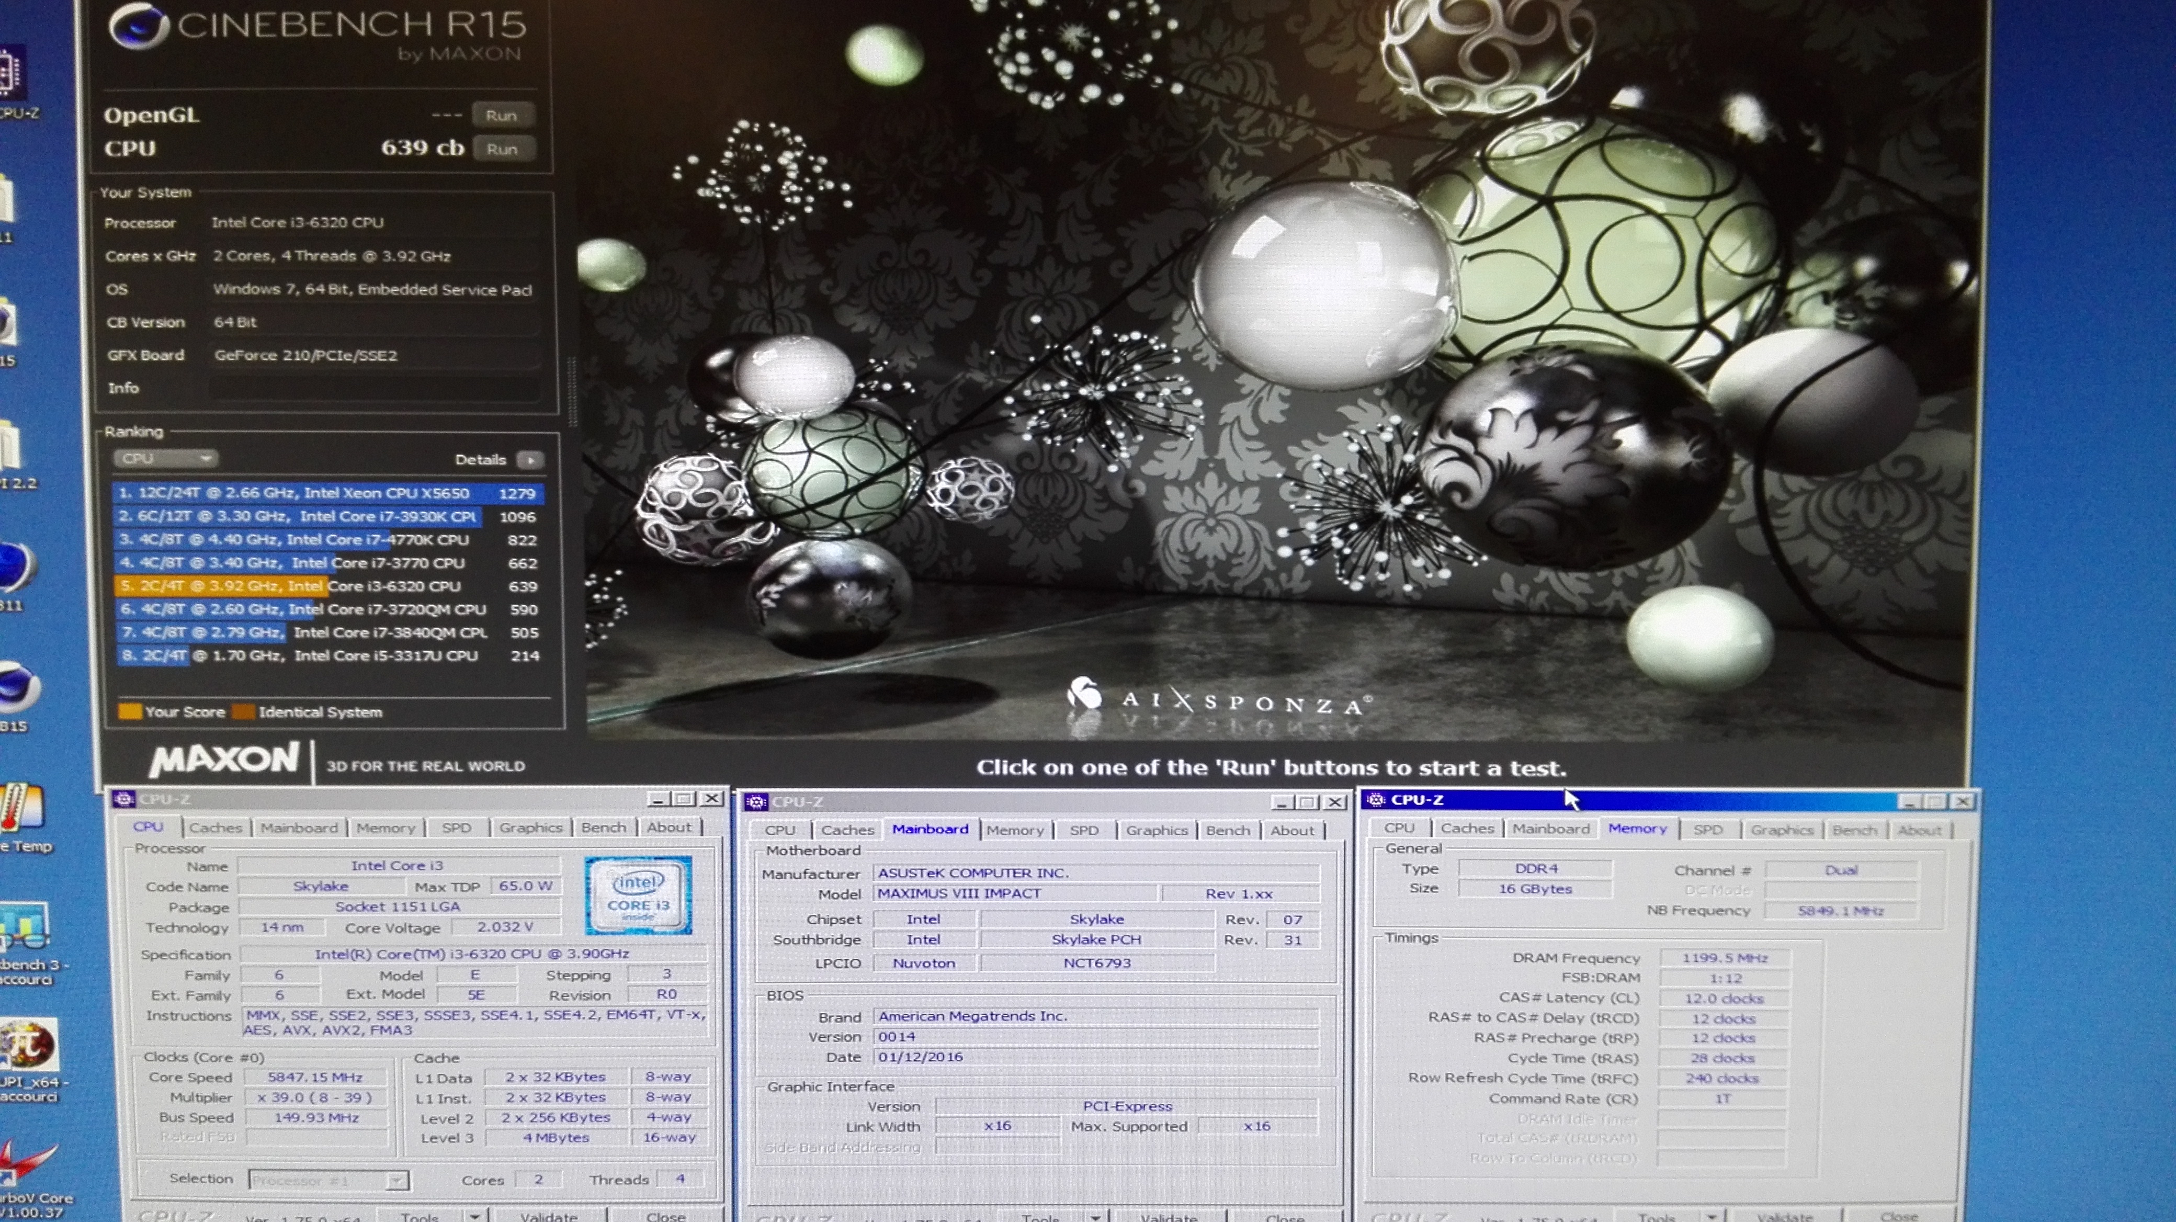The width and height of the screenshot is (2176, 1222).
Task: Click the Info input field in Cinebench
Action: (x=374, y=389)
